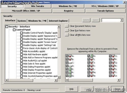This screenshot has width=127, height=93.
Task: Click the P: drive icon
Action: [x=113, y=59]
